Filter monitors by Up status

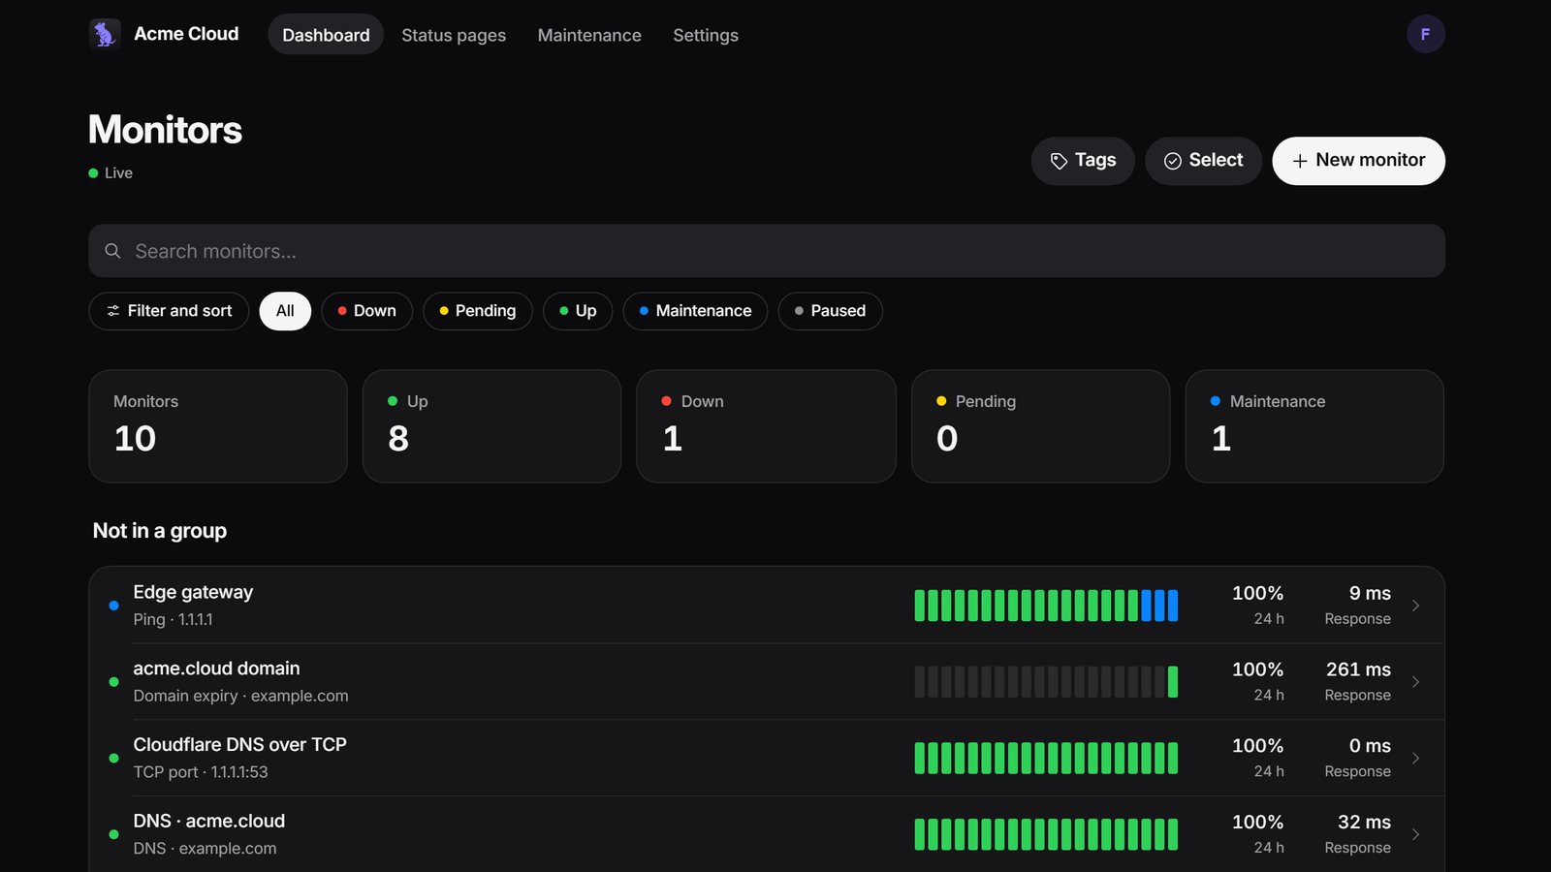tap(578, 311)
